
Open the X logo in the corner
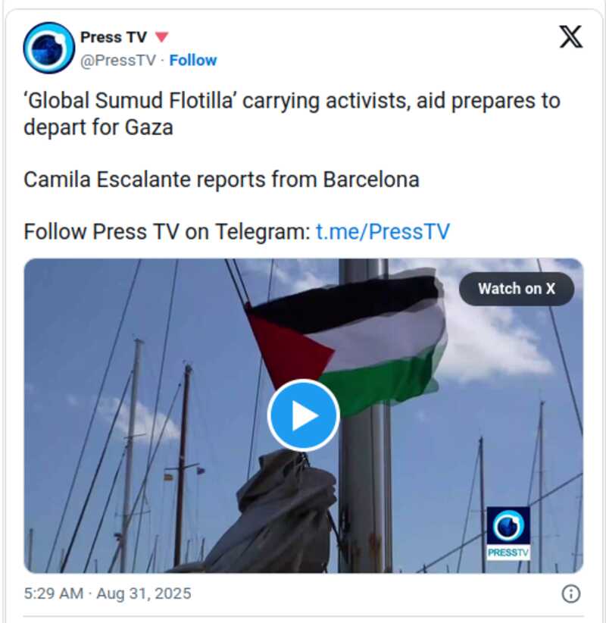click(x=571, y=36)
